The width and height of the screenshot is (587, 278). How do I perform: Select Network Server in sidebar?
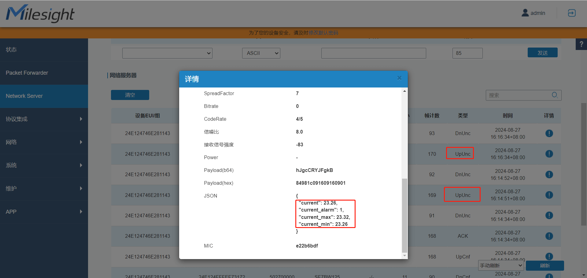[24, 96]
